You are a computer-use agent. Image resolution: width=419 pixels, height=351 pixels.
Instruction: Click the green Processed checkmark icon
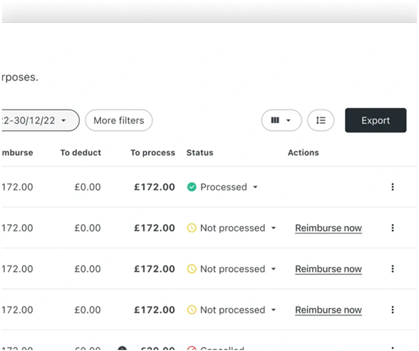click(191, 187)
